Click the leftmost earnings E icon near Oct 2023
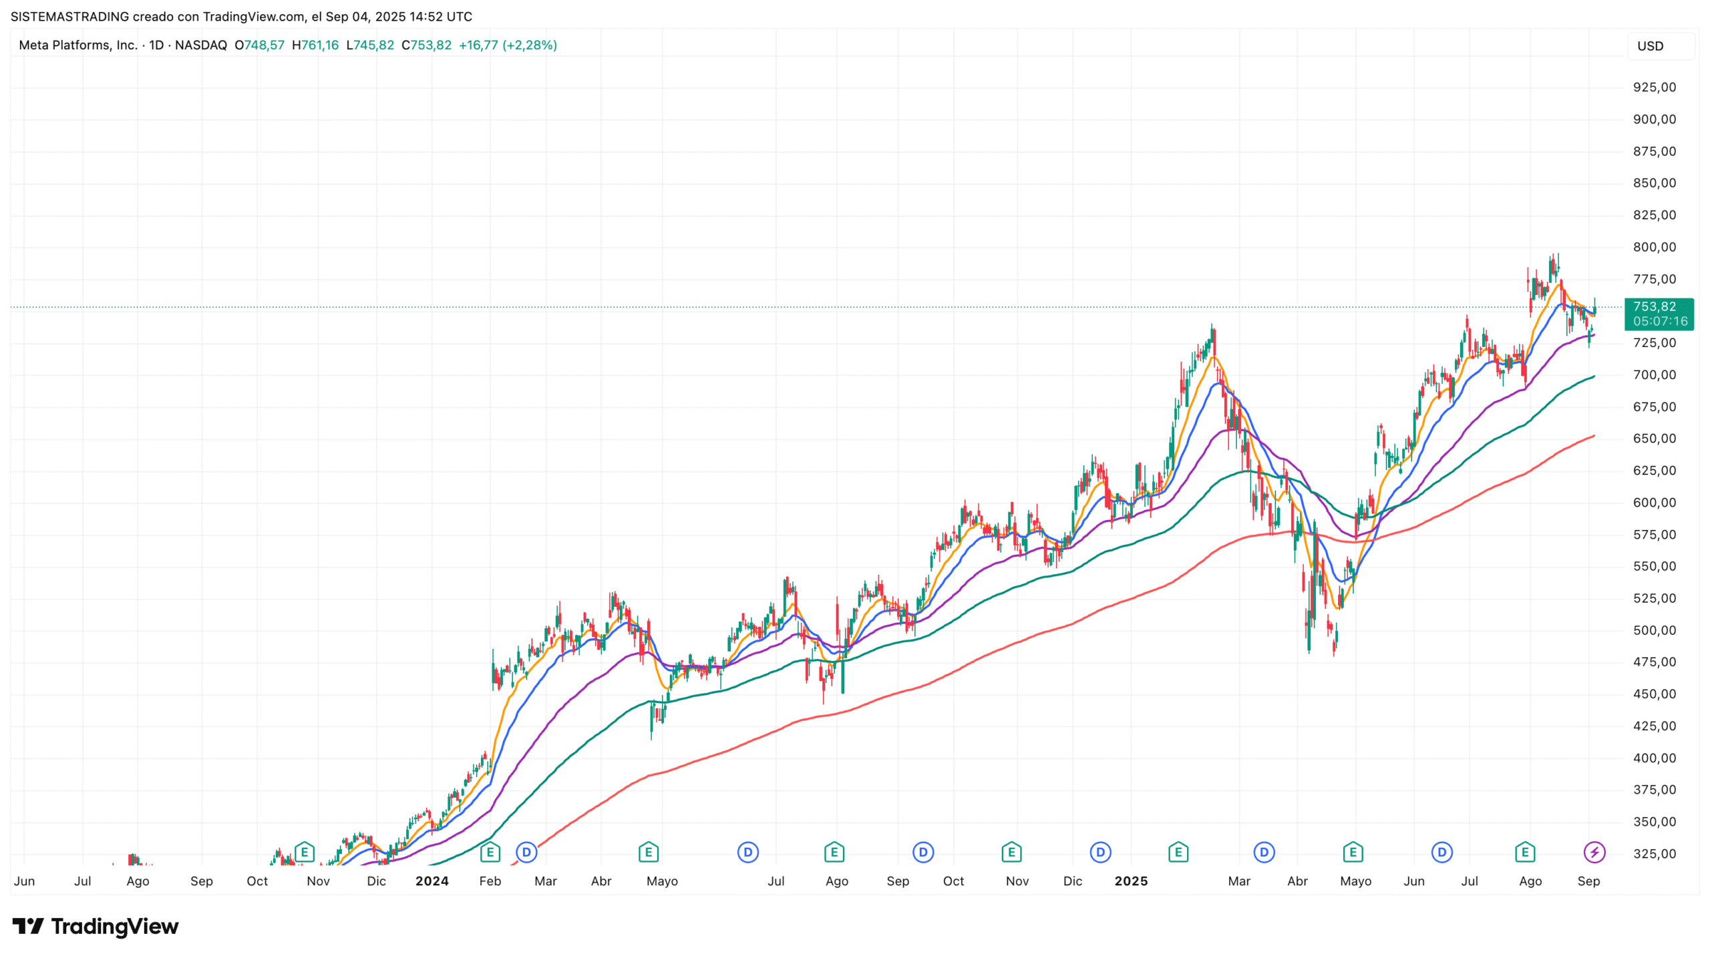Image resolution: width=1710 pixels, height=958 pixels. click(305, 852)
